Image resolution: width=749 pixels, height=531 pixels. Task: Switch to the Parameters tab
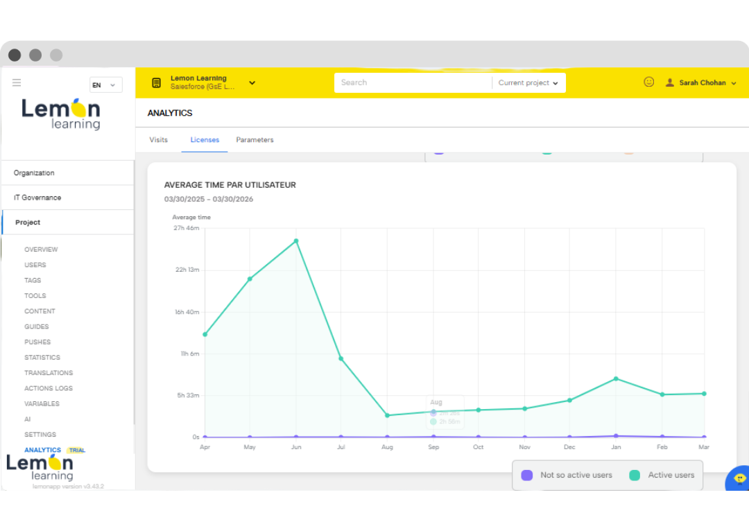[255, 140]
